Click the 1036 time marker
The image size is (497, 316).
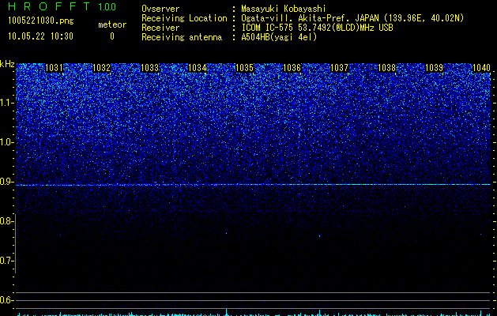292,68
